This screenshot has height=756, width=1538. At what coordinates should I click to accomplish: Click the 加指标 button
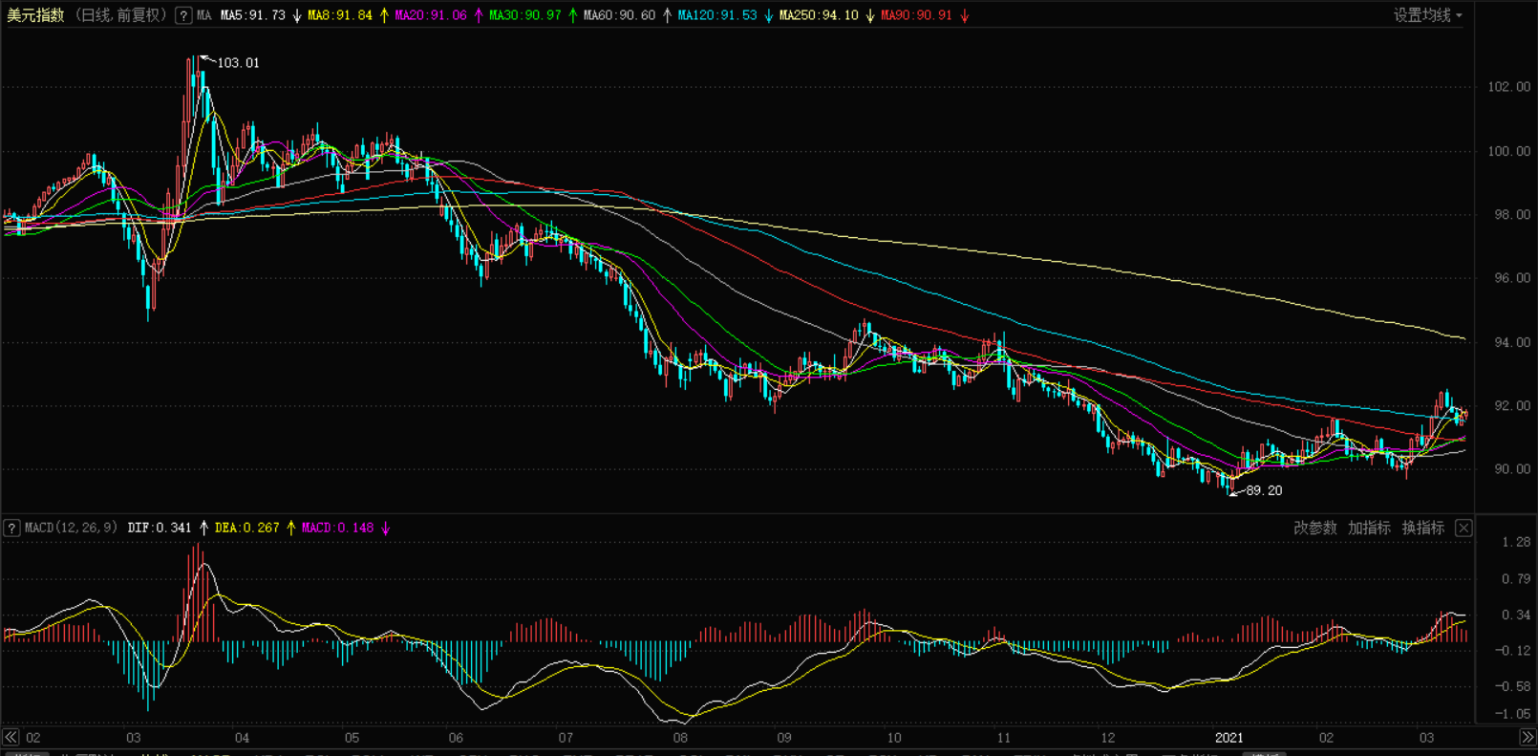1369,528
